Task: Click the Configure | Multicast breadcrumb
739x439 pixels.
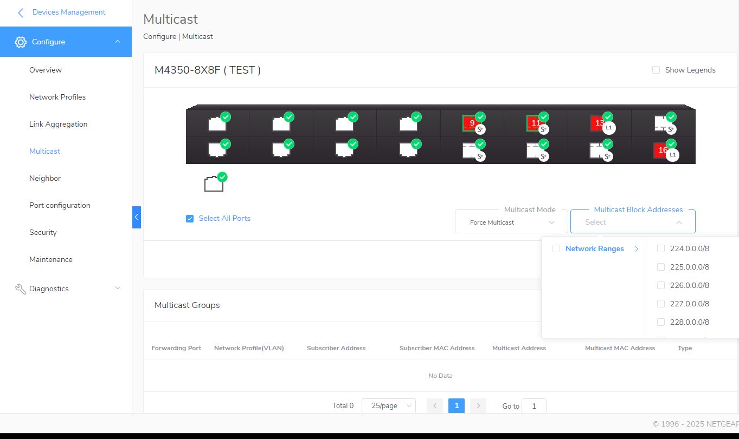Action: tap(178, 37)
